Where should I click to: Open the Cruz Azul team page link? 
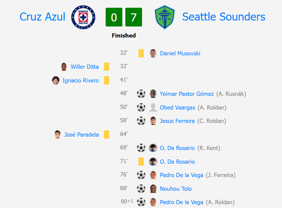click(42, 17)
